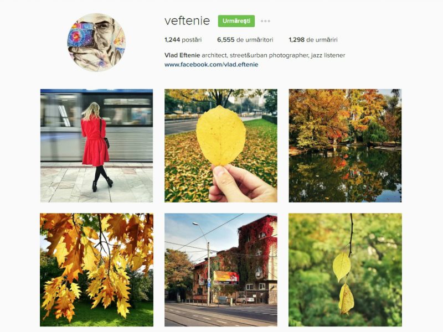
Task: Click the veftenie username heading
Action: pos(187,20)
